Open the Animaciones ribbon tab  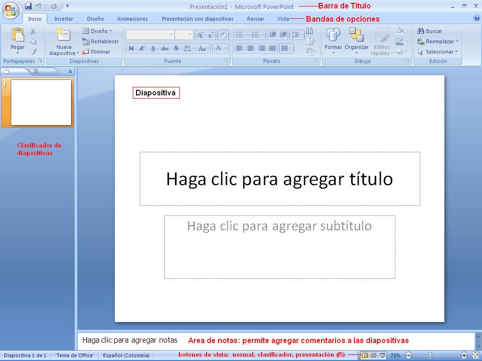(132, 19)
